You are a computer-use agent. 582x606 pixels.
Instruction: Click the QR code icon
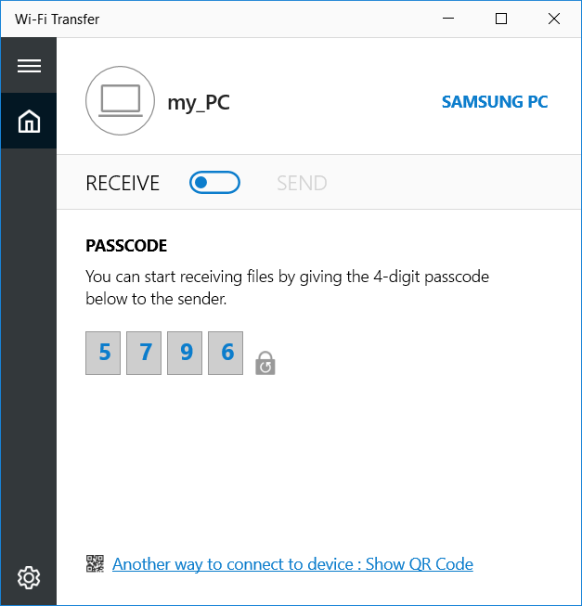pos(95,563)
